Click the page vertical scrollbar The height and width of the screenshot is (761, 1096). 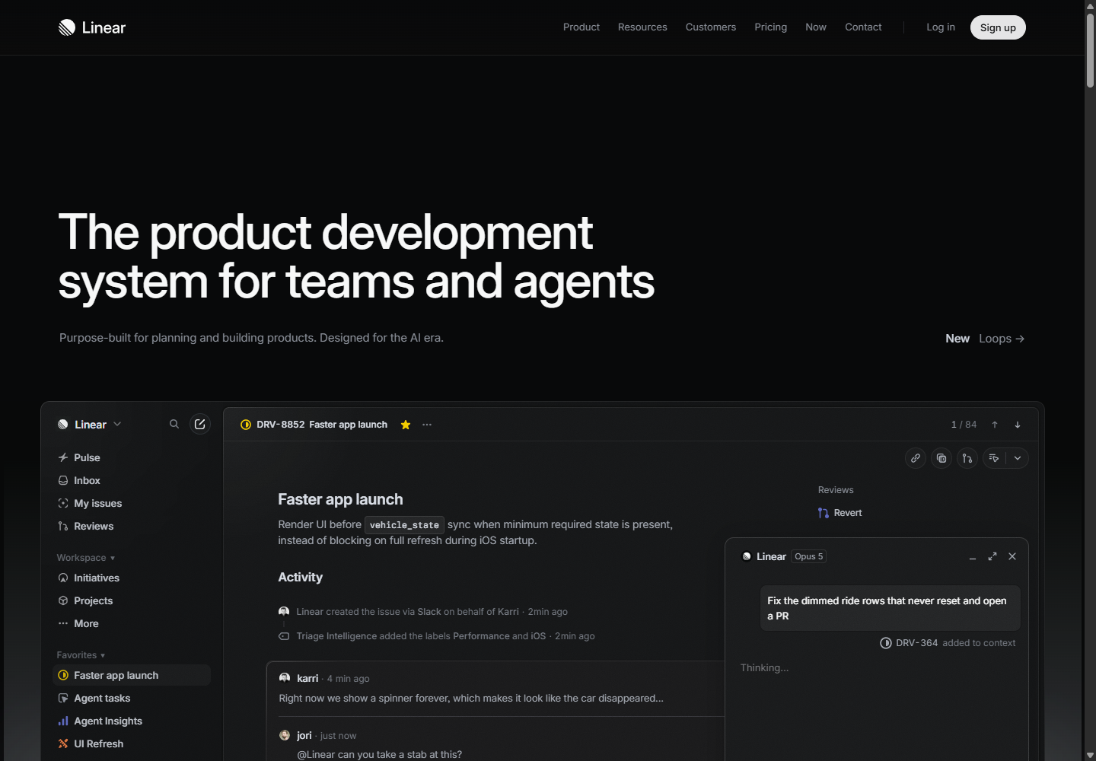click(x=1090, y=52)
